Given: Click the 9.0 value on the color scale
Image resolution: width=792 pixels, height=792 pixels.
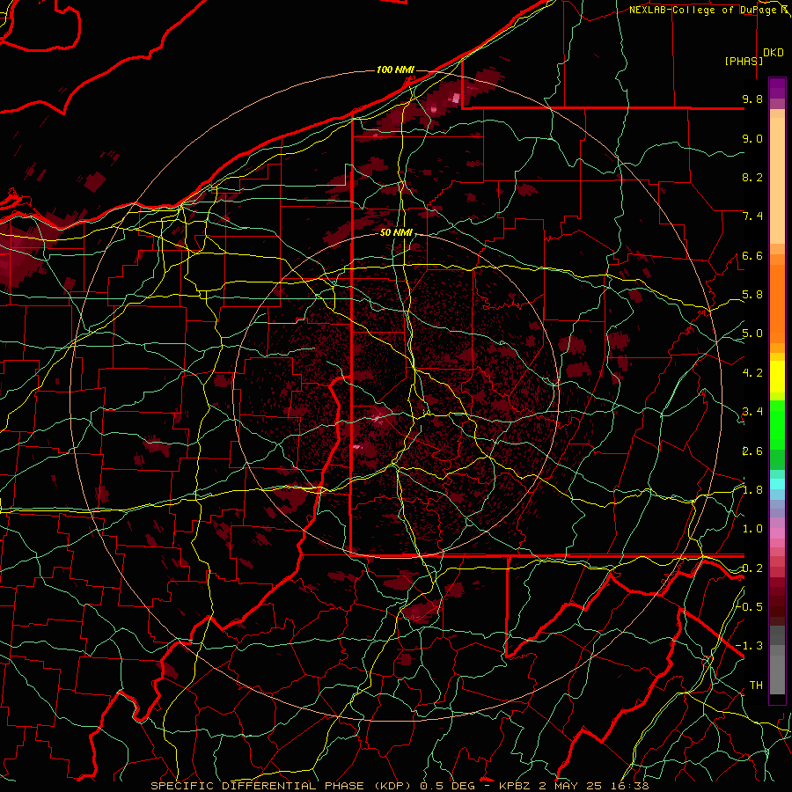Looking at the screenshot, I should point(752,138).
